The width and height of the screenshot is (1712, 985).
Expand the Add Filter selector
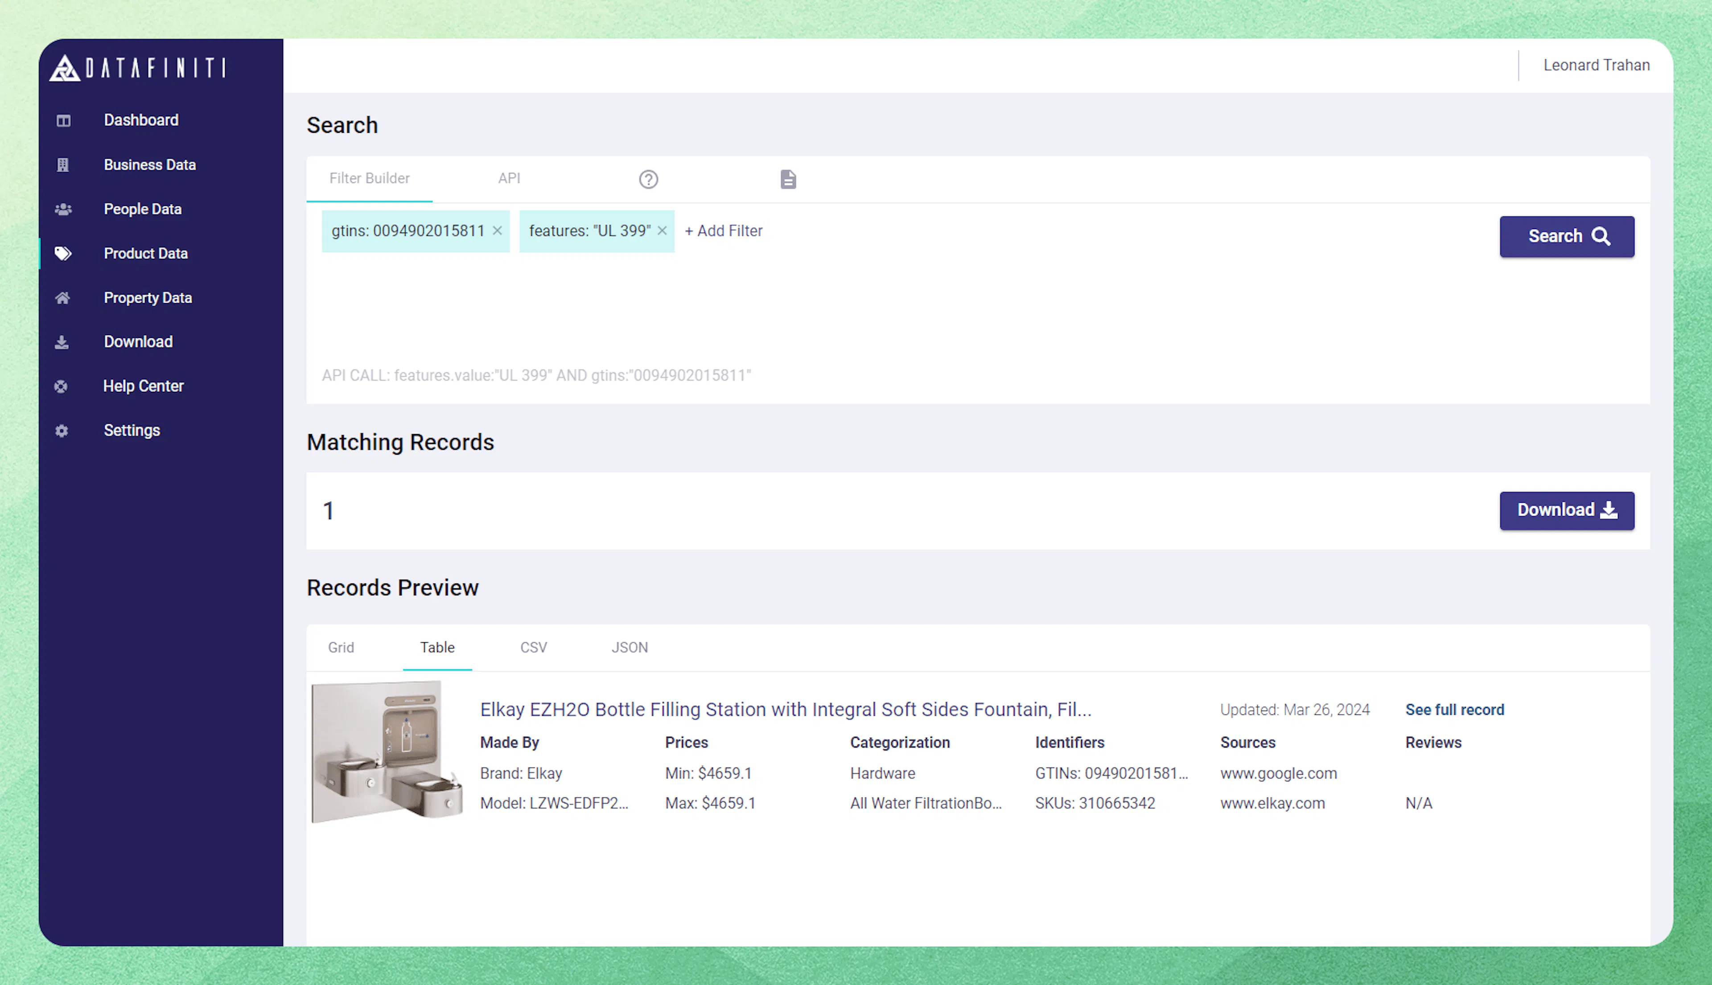coord(724,231)
